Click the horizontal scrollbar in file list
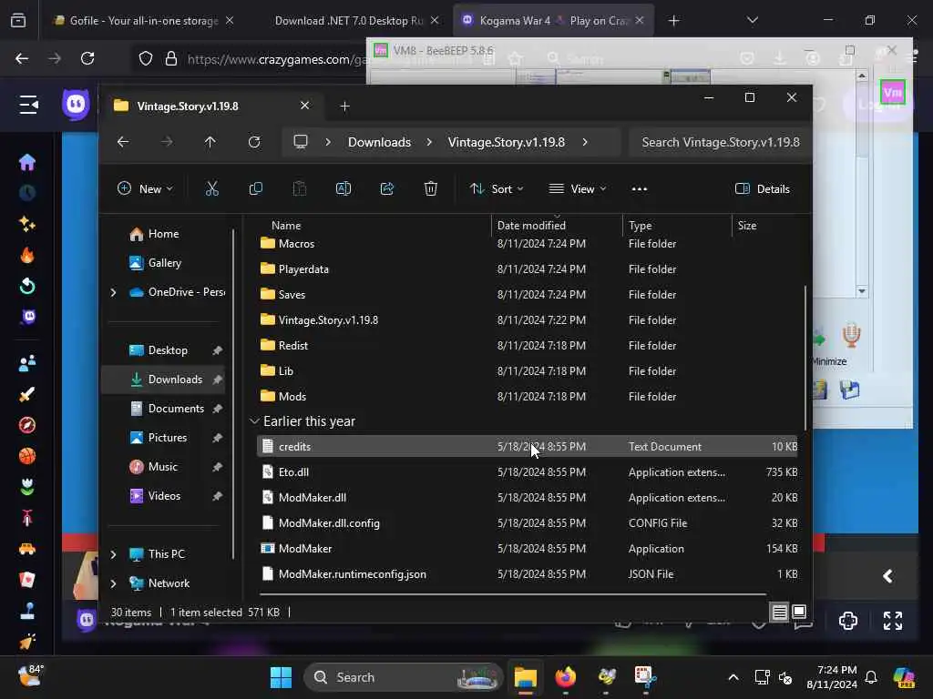This screenshot has height=699, width=933. [513, 593]
